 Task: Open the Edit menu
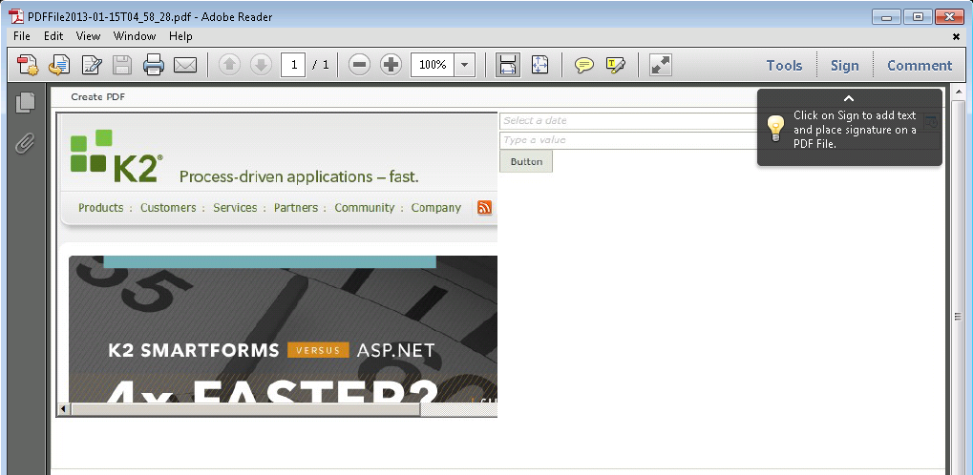tap(53, 36)
